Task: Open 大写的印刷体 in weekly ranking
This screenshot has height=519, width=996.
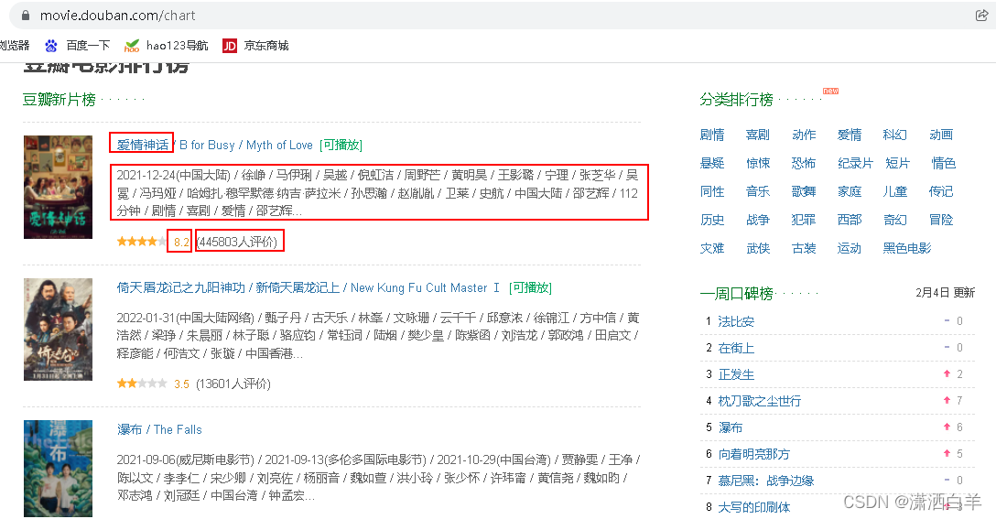Action: 754,507
